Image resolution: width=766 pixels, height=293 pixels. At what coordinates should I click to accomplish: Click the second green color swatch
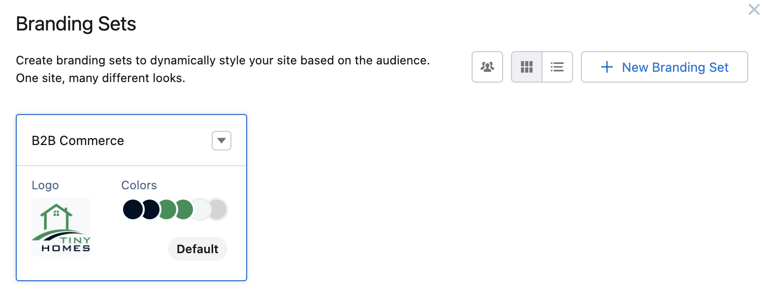[185, 209]
